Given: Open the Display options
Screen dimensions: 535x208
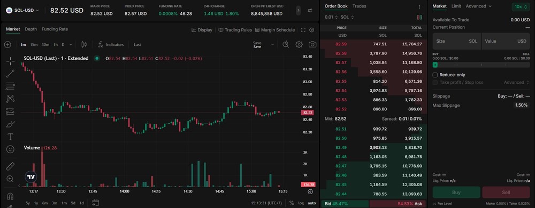Looking at the screenshot, I should 202,30.
